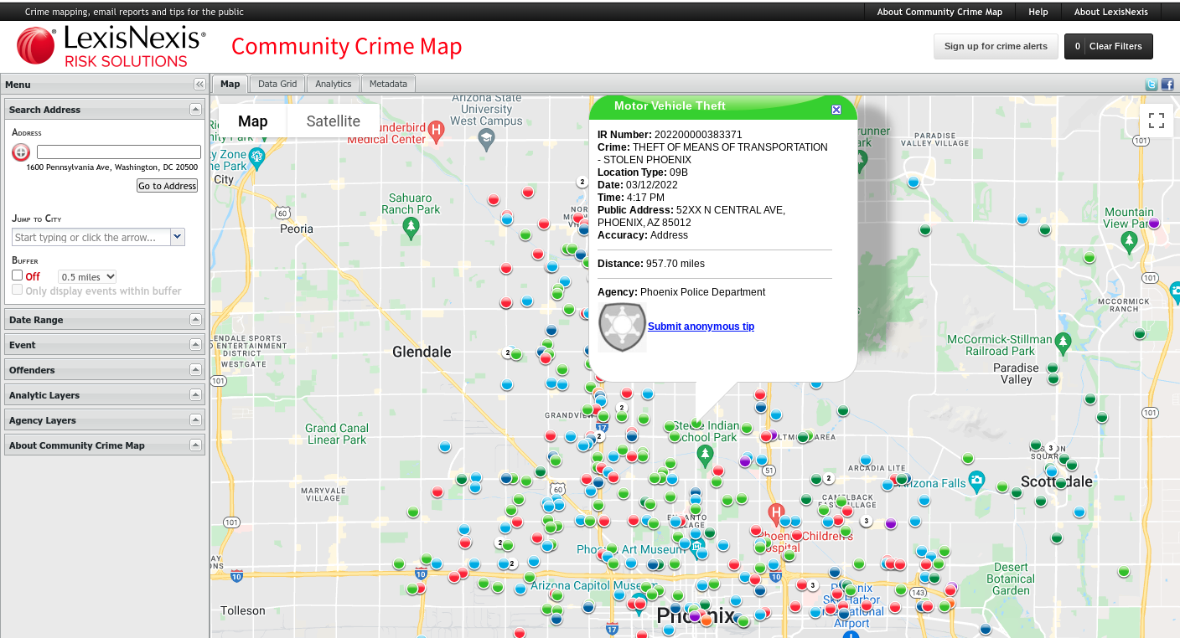
Task: Switch to the Analytics tab
Action: [333, 84]
